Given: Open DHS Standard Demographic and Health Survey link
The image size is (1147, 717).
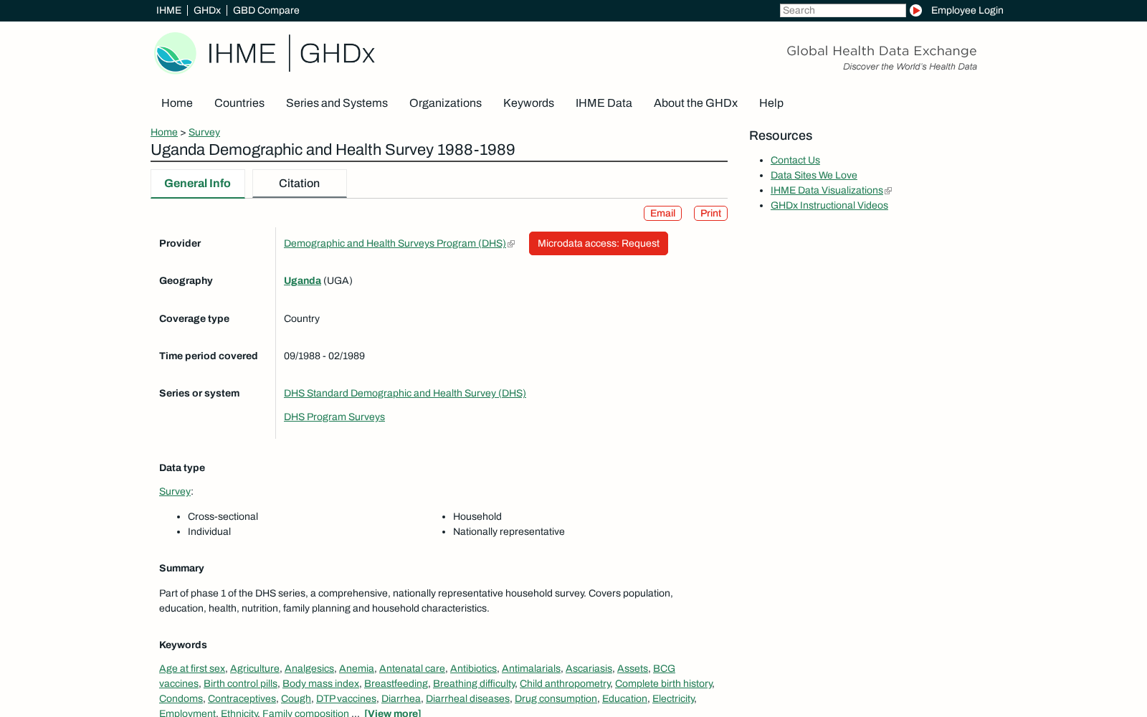Looking at the screenshot, I should pos(405,393).
